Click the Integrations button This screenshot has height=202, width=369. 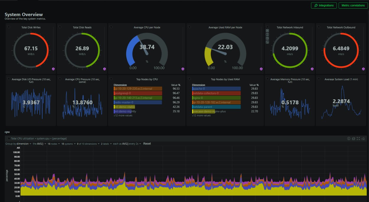(x=324, y=5)
